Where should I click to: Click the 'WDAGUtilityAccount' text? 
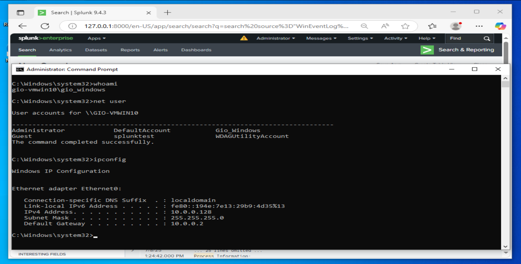click(x=252, y=136)
